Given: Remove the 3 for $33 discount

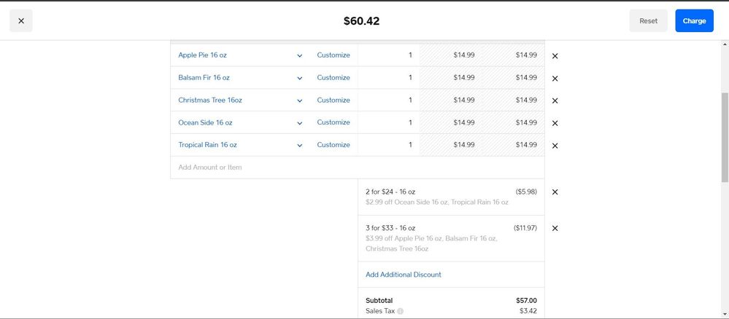Looking at the screenshot, I should point(555,228).
